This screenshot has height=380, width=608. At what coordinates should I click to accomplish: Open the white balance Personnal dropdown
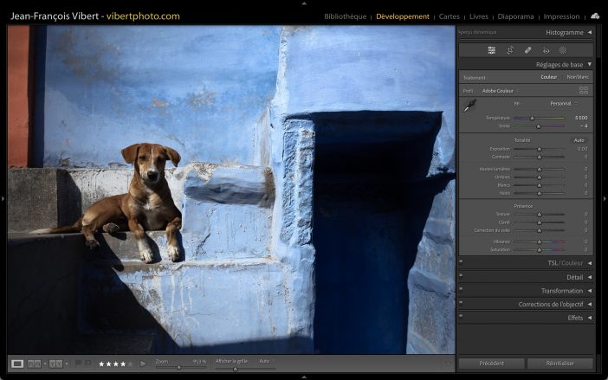tap(562, 103)
